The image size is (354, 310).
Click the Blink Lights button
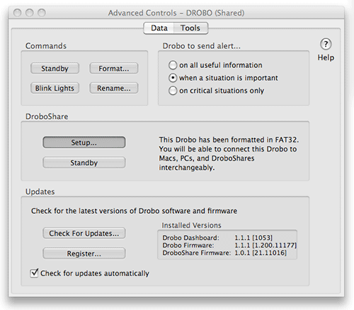(55, 88)
